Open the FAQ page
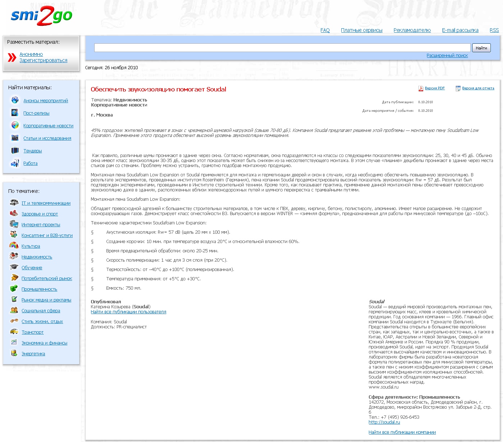This screenshot has width=503, height=442. (x=325, y=30)
